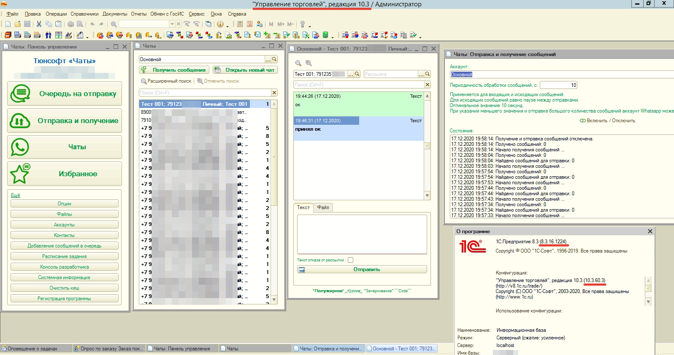Open the Calculator icon in toolbar
674x355 pixels.
click(x=240, y=24)
